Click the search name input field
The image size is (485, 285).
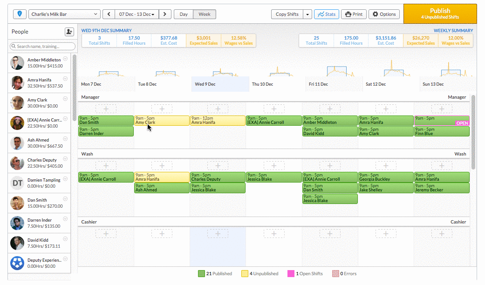tap(43, 46)
